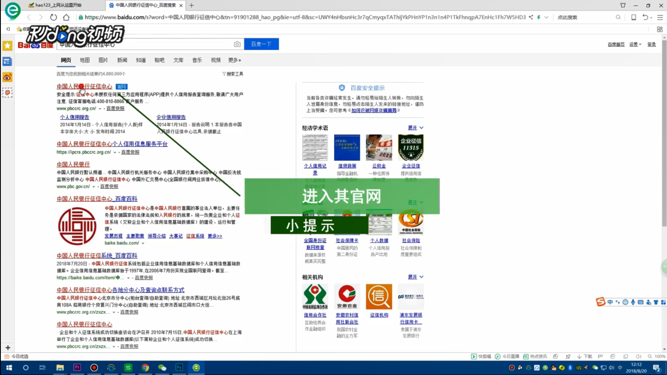Click the weibo icon in left sidebar
This screenshot has height=375, width=667.
click(7, 77)
